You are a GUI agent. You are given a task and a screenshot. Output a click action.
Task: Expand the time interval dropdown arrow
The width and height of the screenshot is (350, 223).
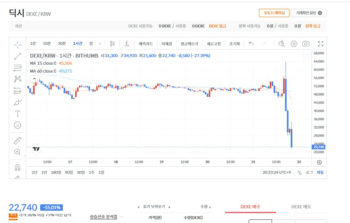100,44
